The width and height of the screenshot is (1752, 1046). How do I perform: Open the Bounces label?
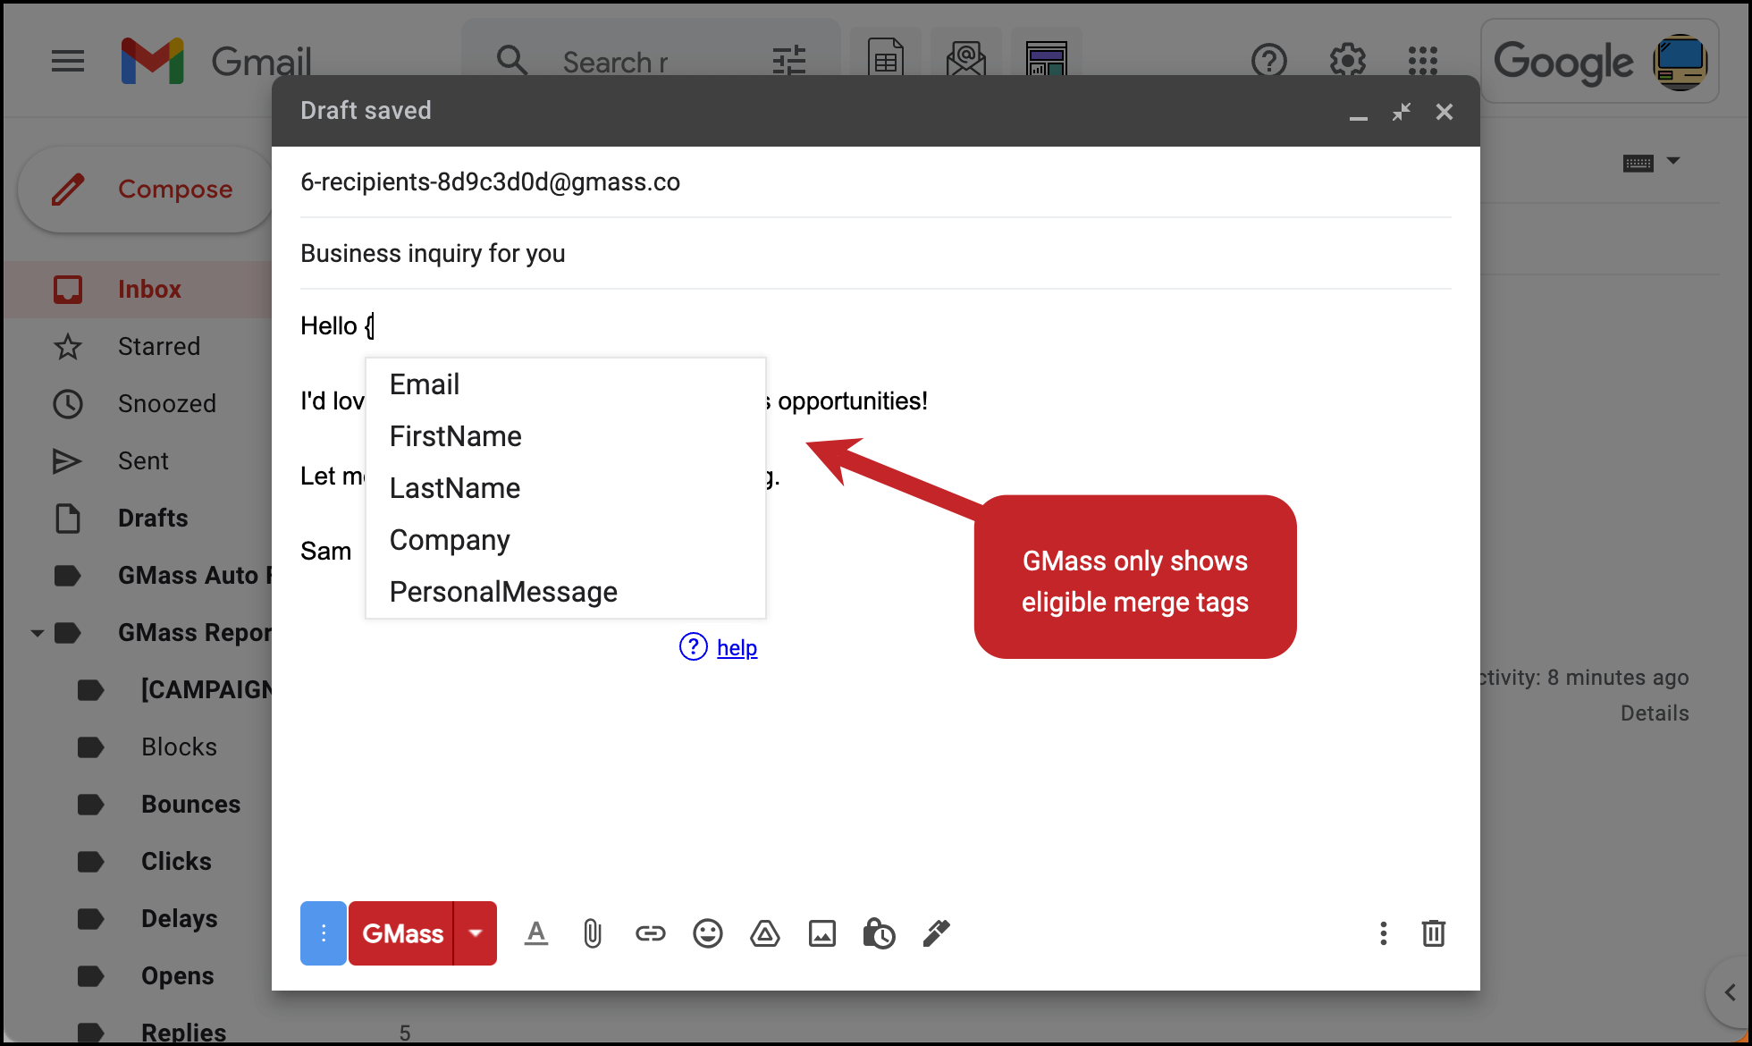(x=139, y=805)
